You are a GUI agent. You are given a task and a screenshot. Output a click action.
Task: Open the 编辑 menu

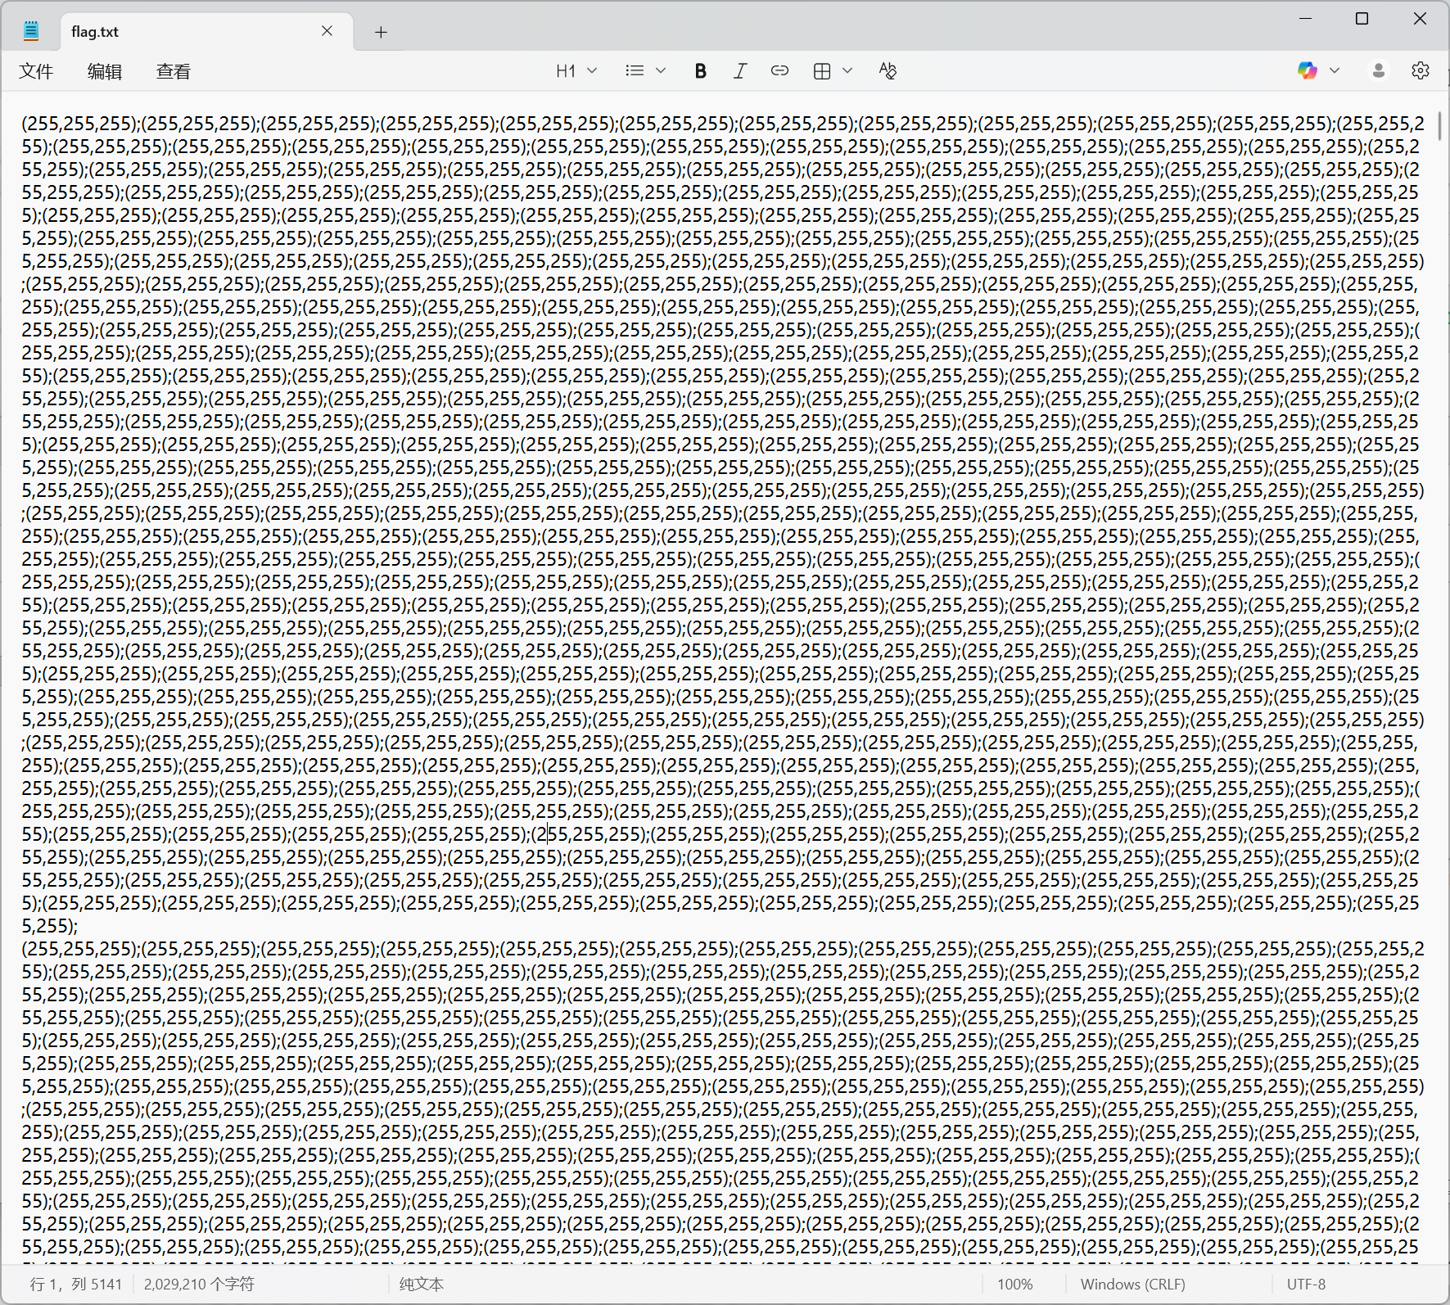(105, 72)
